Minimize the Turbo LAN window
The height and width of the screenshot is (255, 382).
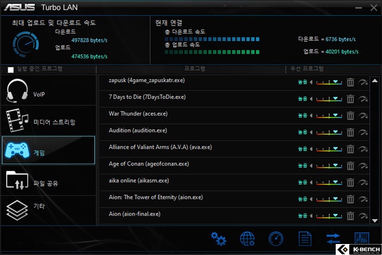pyautogui.click(x=358, y=8)
